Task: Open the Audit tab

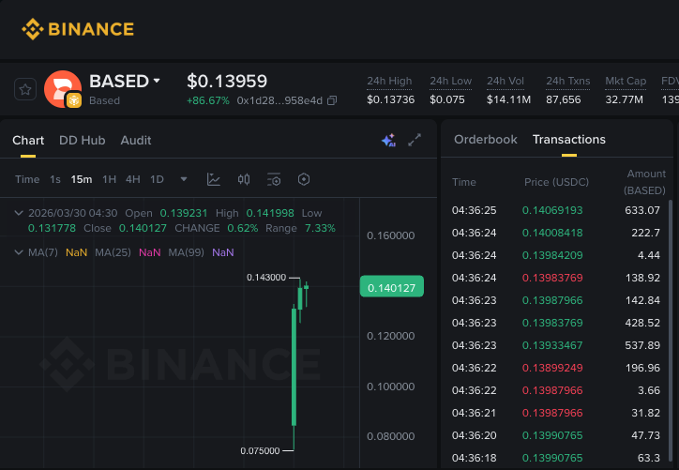Action: tap(136, 141)
